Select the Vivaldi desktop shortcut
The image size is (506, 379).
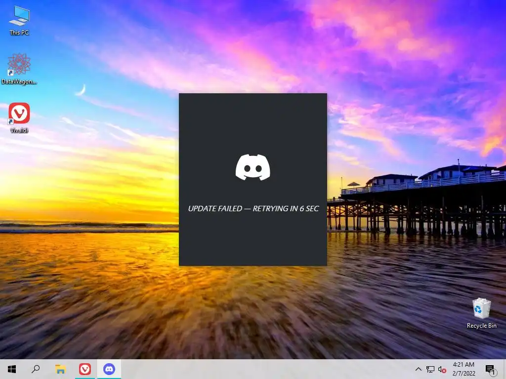(x=19, y=117)
